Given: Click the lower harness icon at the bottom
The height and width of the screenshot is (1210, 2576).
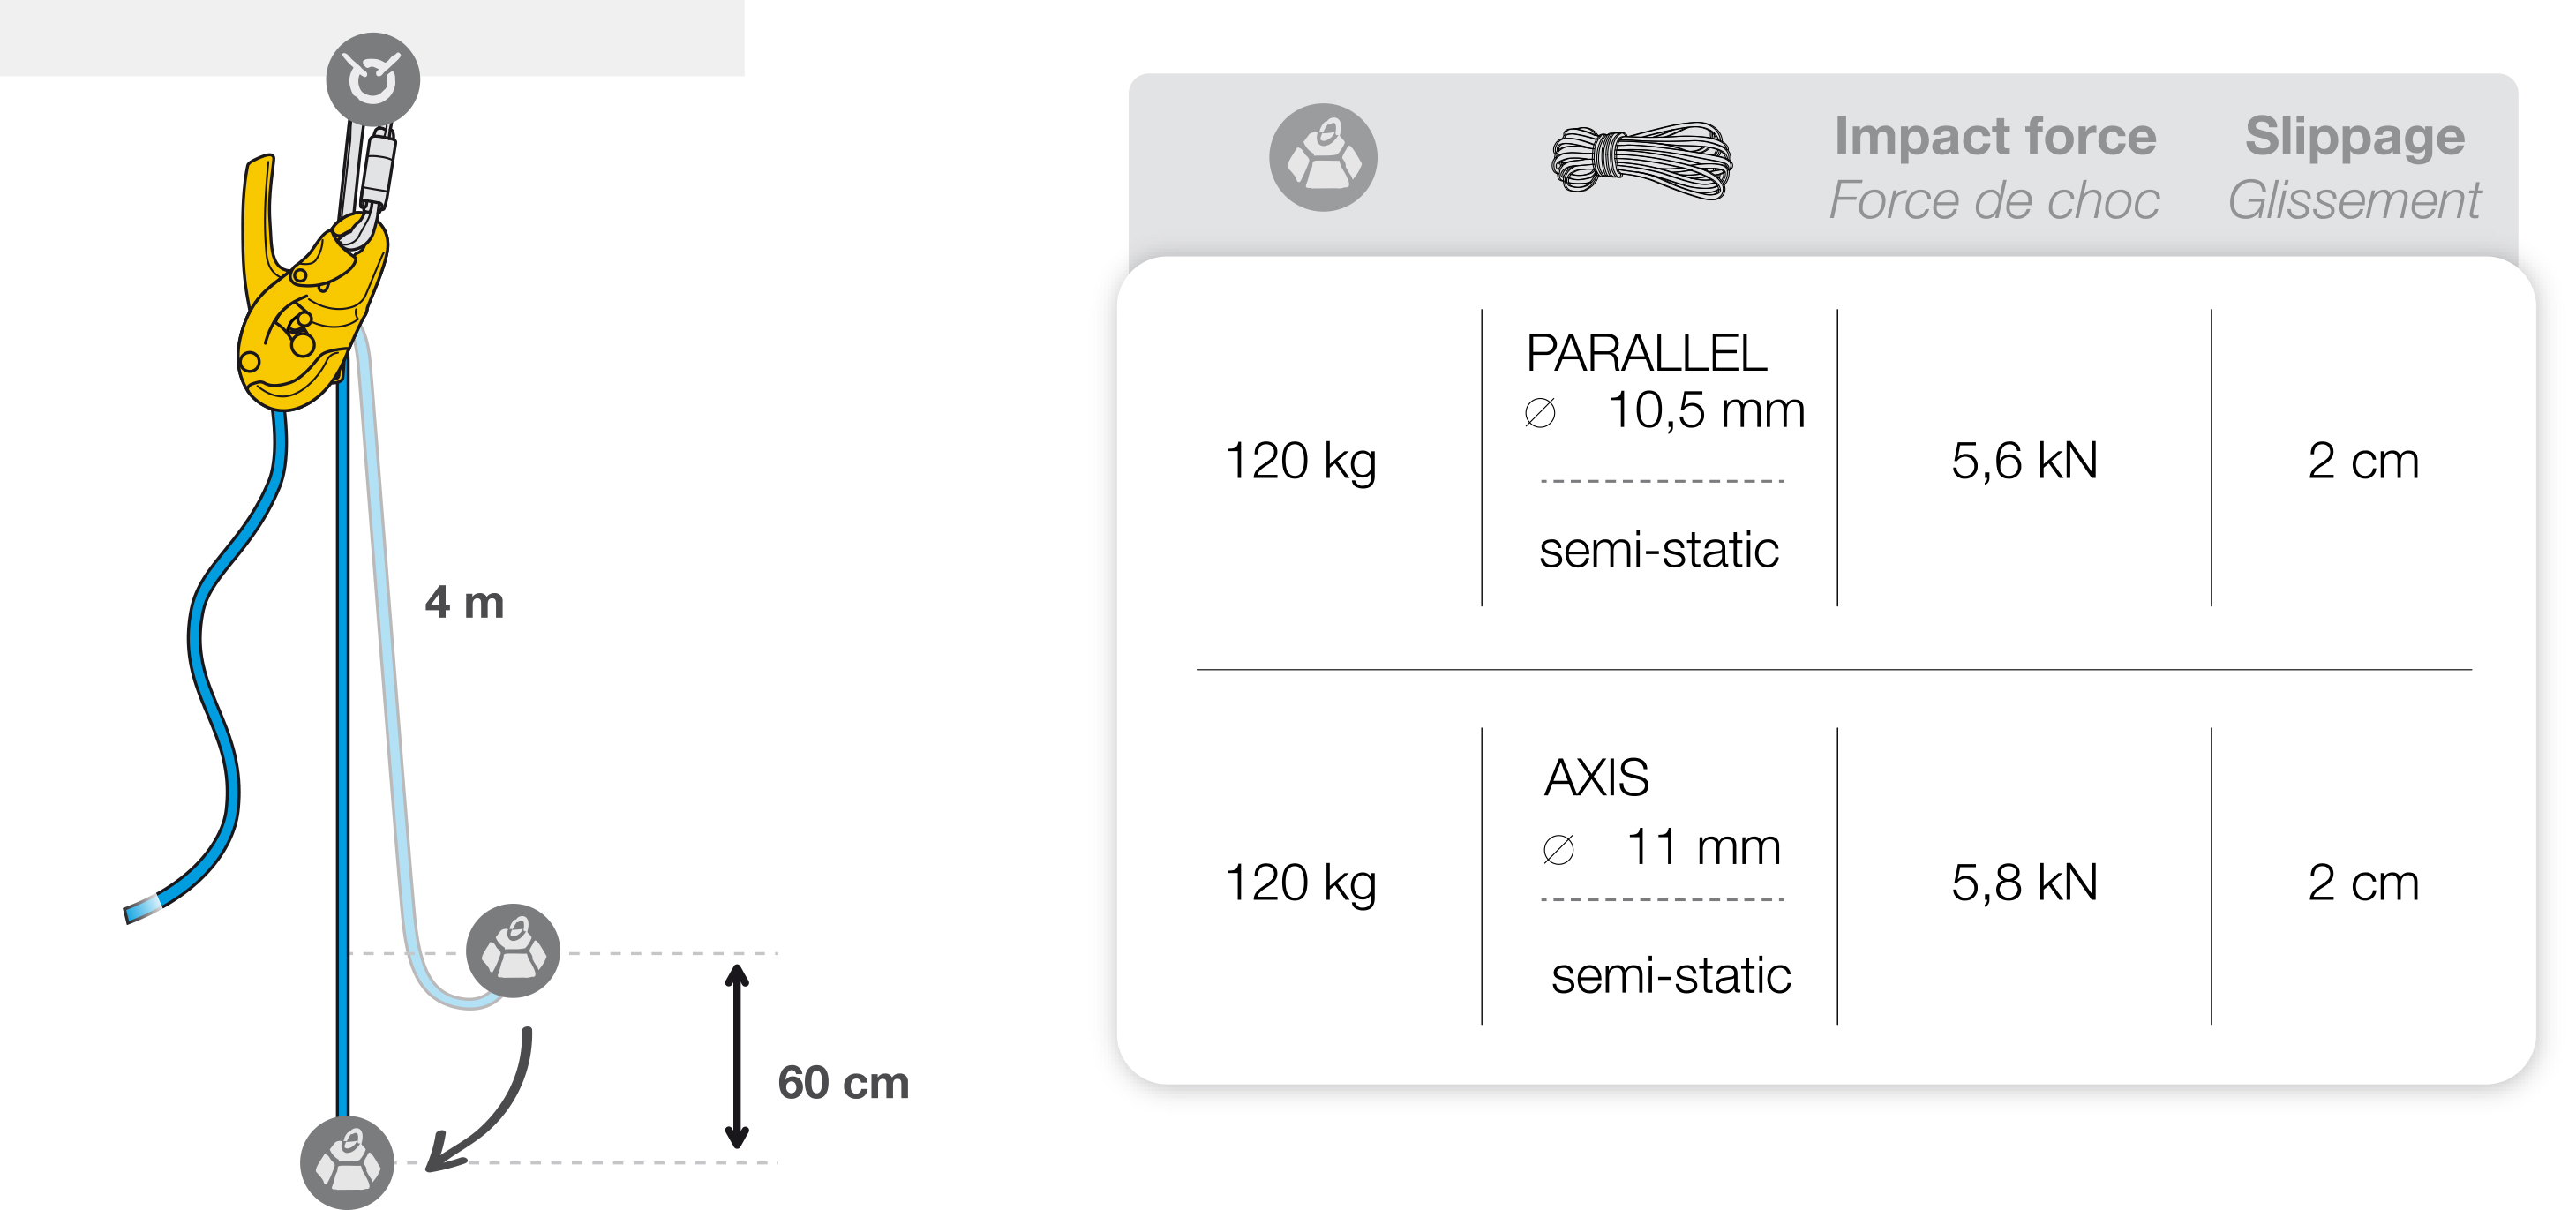Looking at the screenshot, I should click(347, 1163).
